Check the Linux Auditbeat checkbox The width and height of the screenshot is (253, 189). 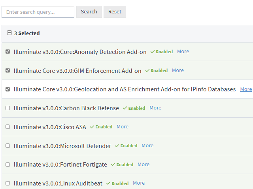pyautogui.click(x=8, y=183)
